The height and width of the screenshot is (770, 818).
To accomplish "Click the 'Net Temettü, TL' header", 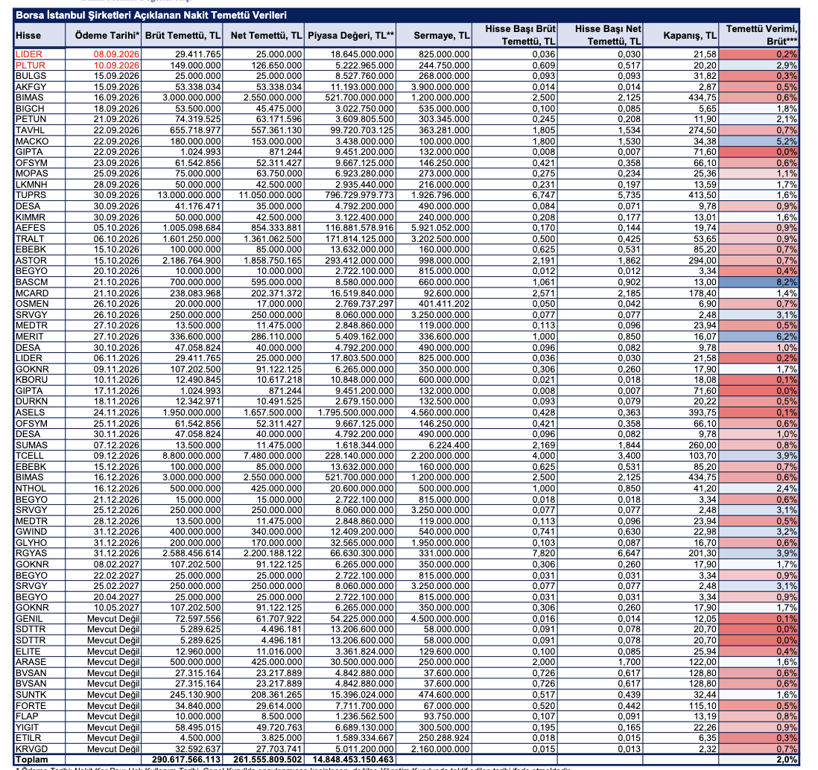I will point(266,36).
